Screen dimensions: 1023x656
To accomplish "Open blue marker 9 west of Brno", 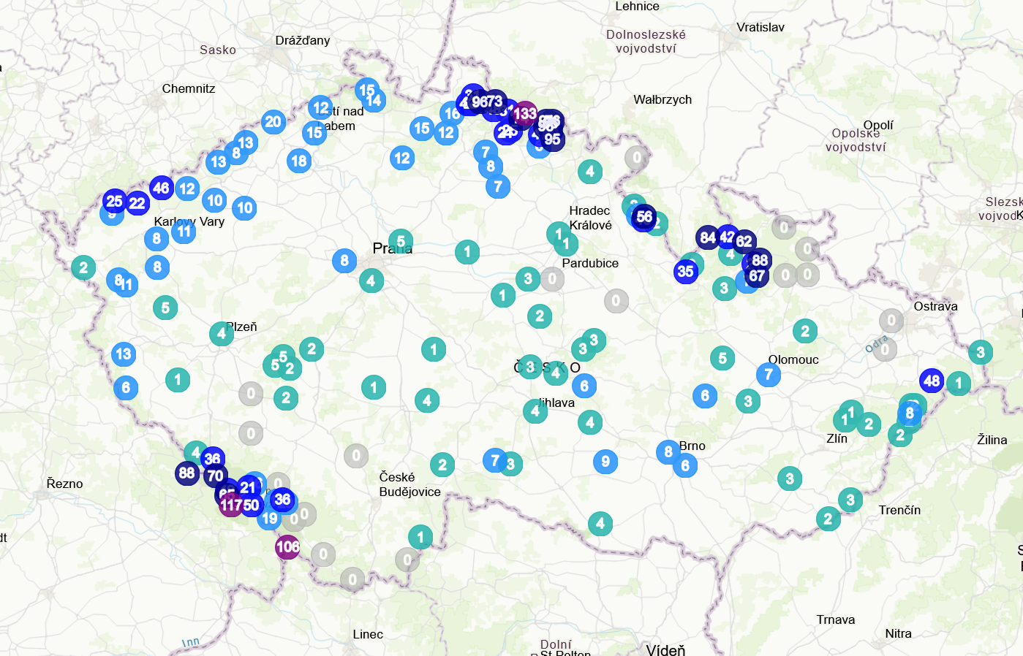I will 605,462.
